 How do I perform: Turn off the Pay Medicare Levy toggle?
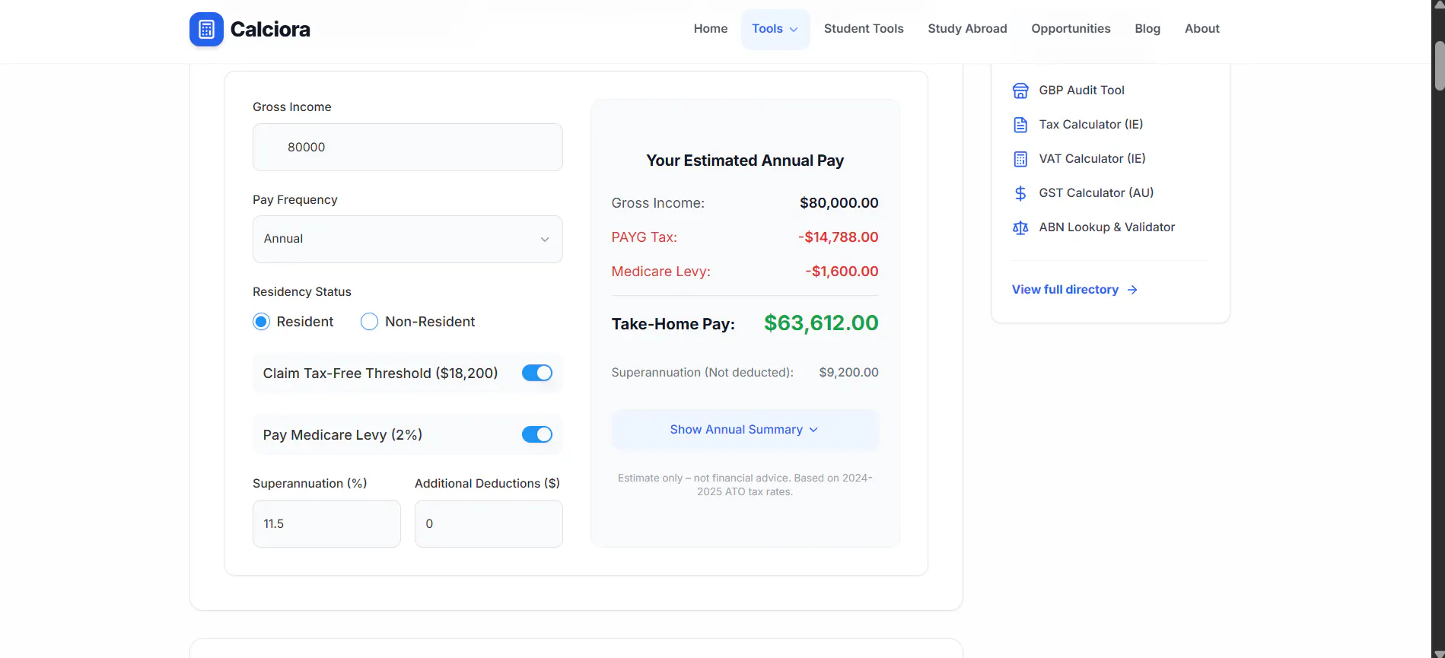[x=537, y=434]
